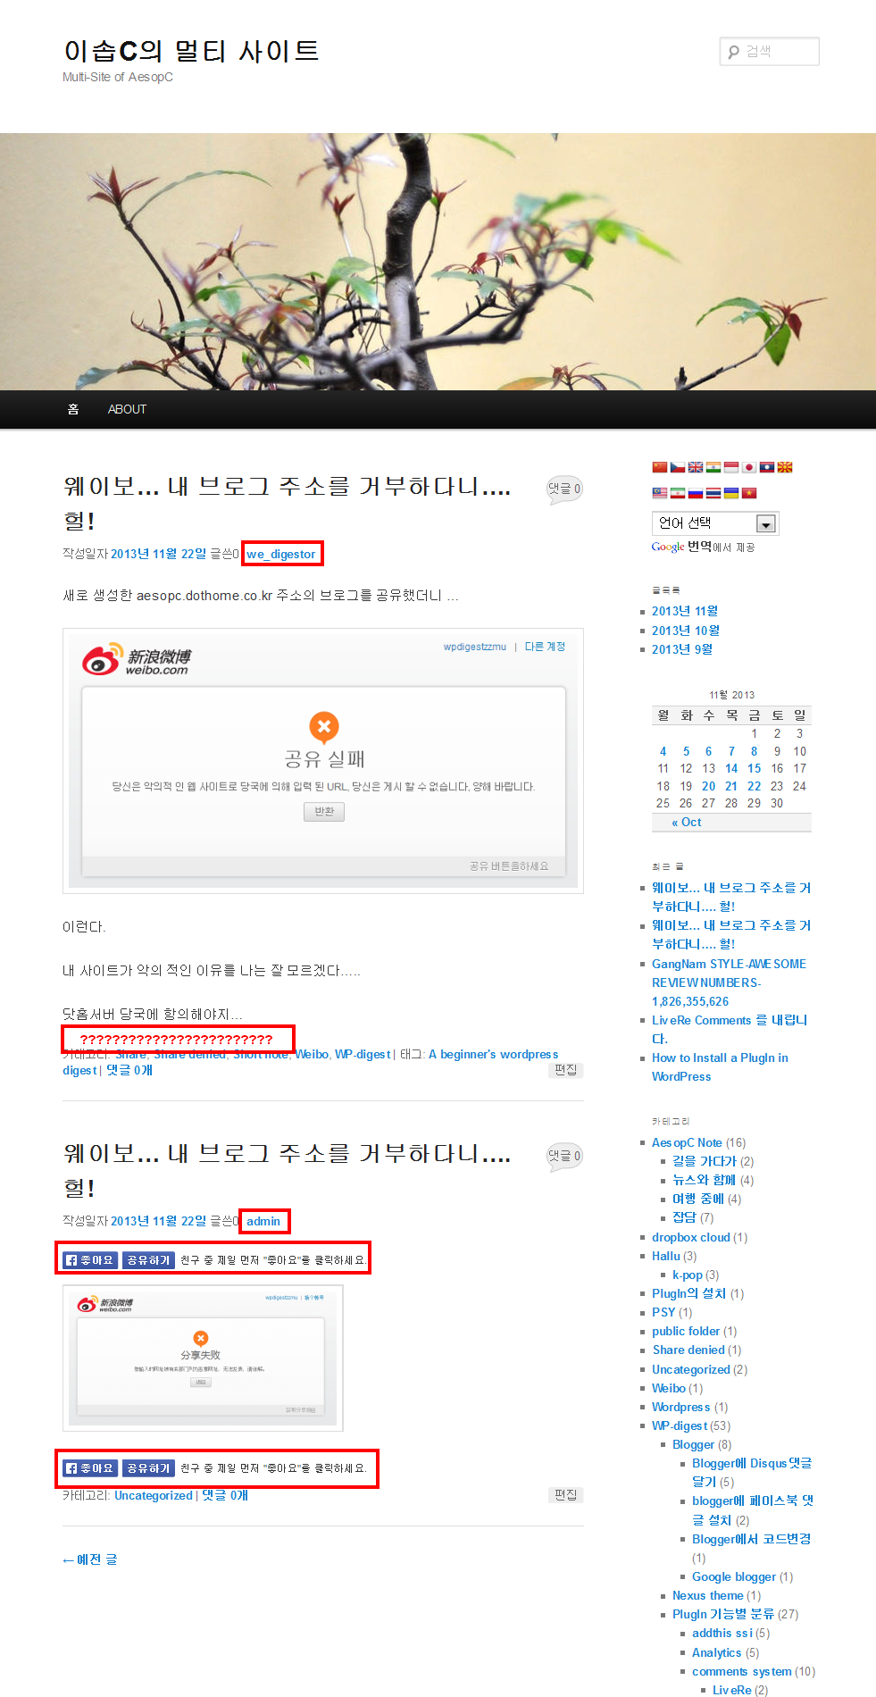Open author link we_digestor
The width and height of the screenshot is (876, 1697).
(x=281, y=554)
